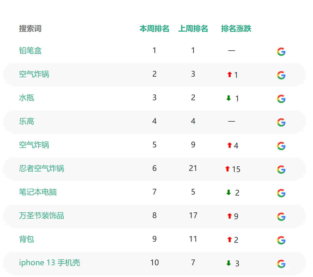Click the 搜索词 column header
The height and width of the screenshot is (277, 313).
pyautogui.click(x=30, y=28)
